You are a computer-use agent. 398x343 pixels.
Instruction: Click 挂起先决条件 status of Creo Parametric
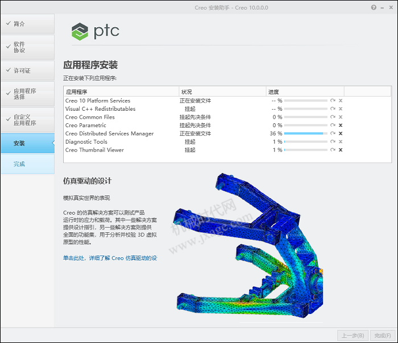click(x=195, y=126)
